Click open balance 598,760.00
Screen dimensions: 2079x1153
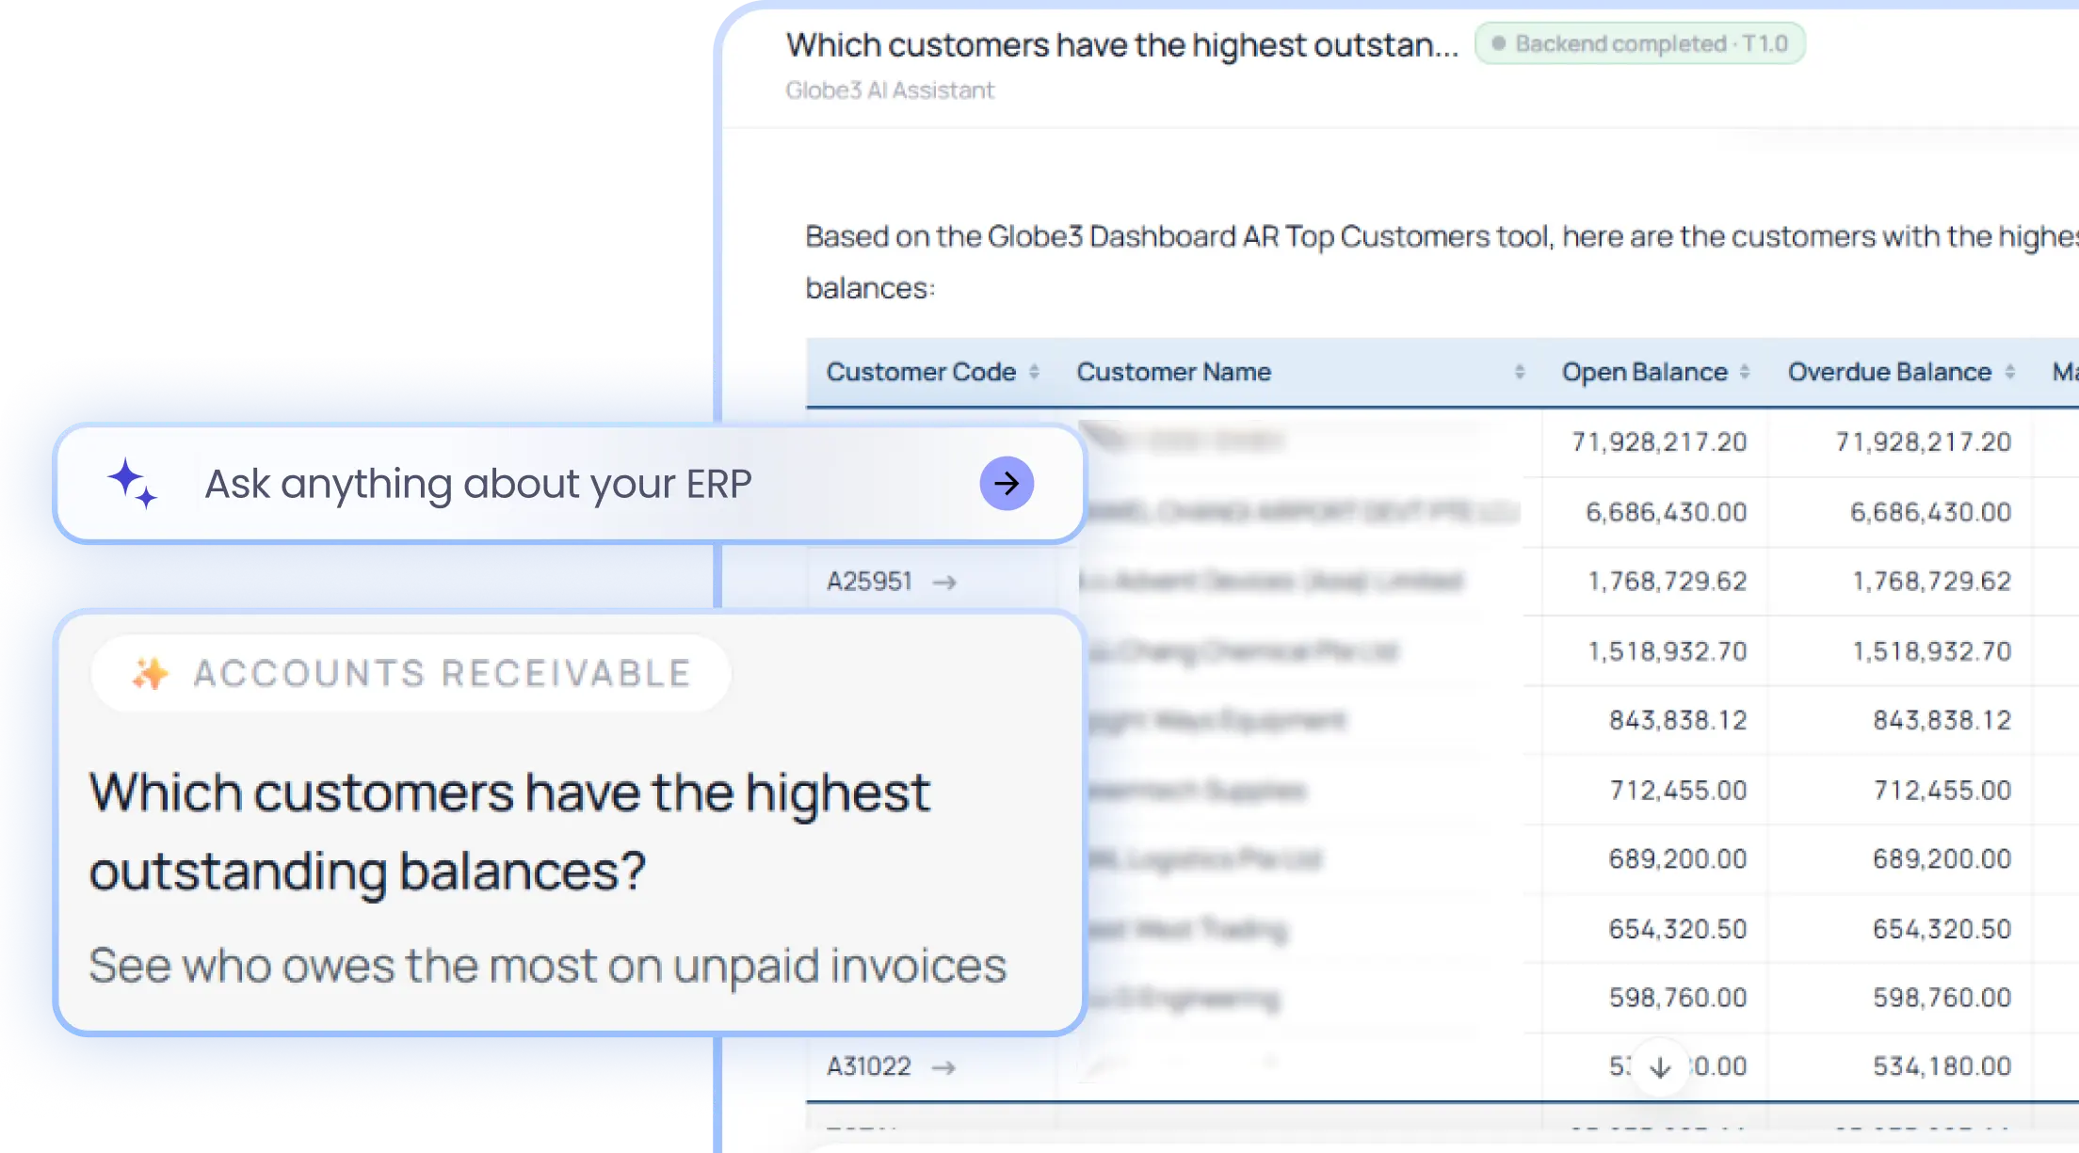tap(1678, 998)
